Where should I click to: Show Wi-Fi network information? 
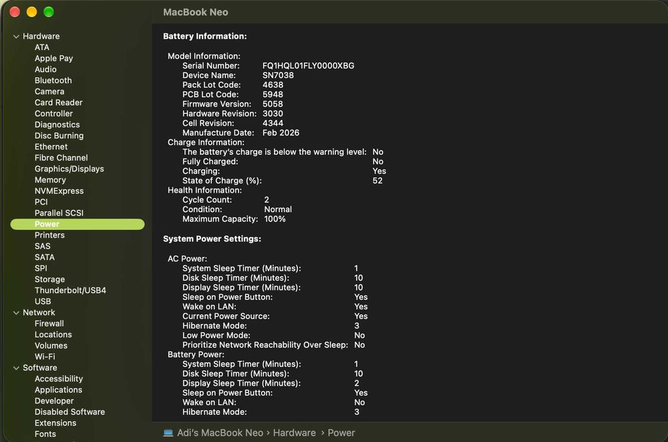pos(45,357)
